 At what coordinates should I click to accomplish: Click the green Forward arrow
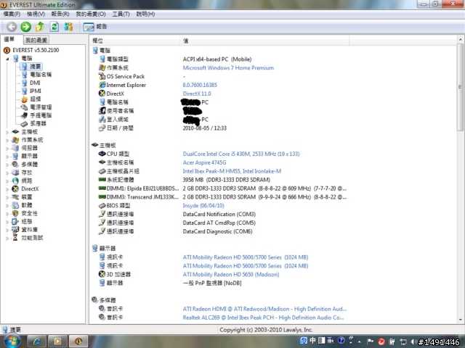[26, 27]
